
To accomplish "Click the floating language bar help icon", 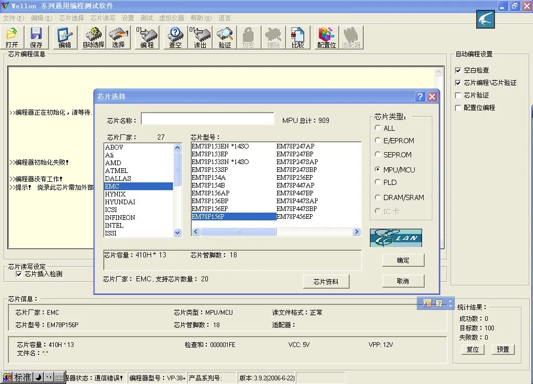I will click(x=439, y=303).
